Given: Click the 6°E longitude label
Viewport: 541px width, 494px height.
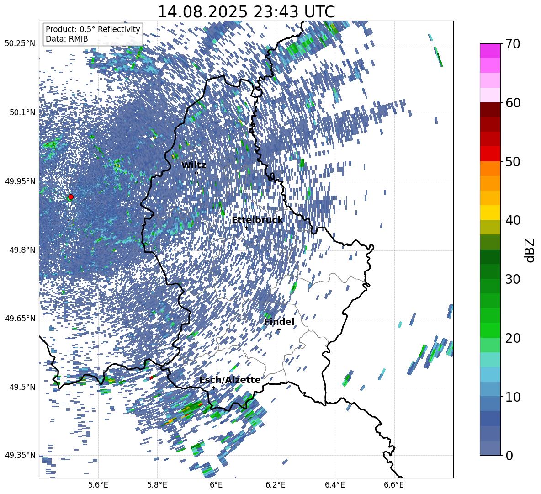Looking at the screenshot, I should click(x=216, y=485).
